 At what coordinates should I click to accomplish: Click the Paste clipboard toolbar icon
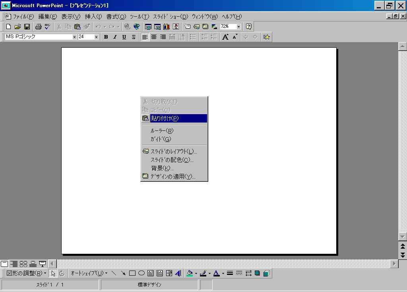[78, 27]
